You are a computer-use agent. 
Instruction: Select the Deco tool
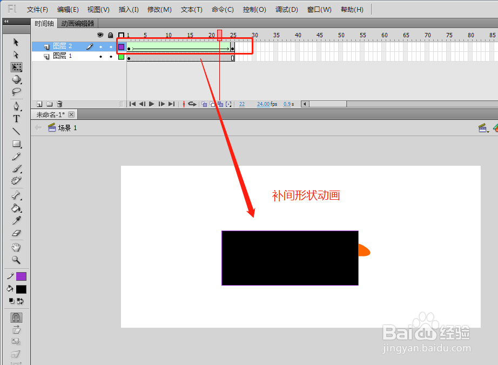[16, 181]
